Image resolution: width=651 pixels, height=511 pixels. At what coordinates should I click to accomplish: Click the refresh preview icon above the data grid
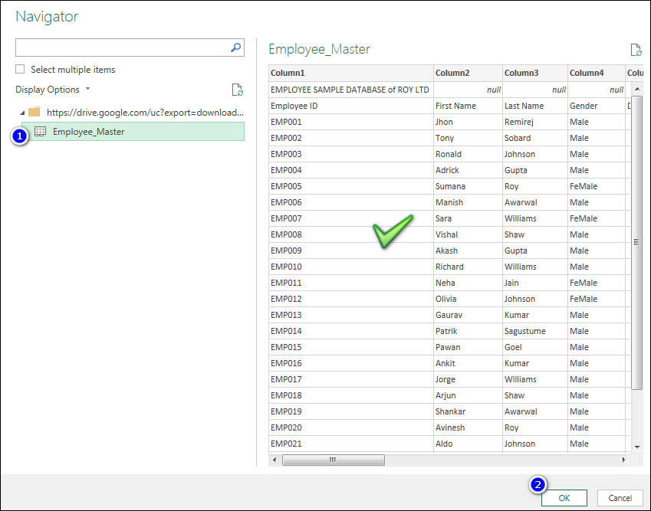[635, 49]
